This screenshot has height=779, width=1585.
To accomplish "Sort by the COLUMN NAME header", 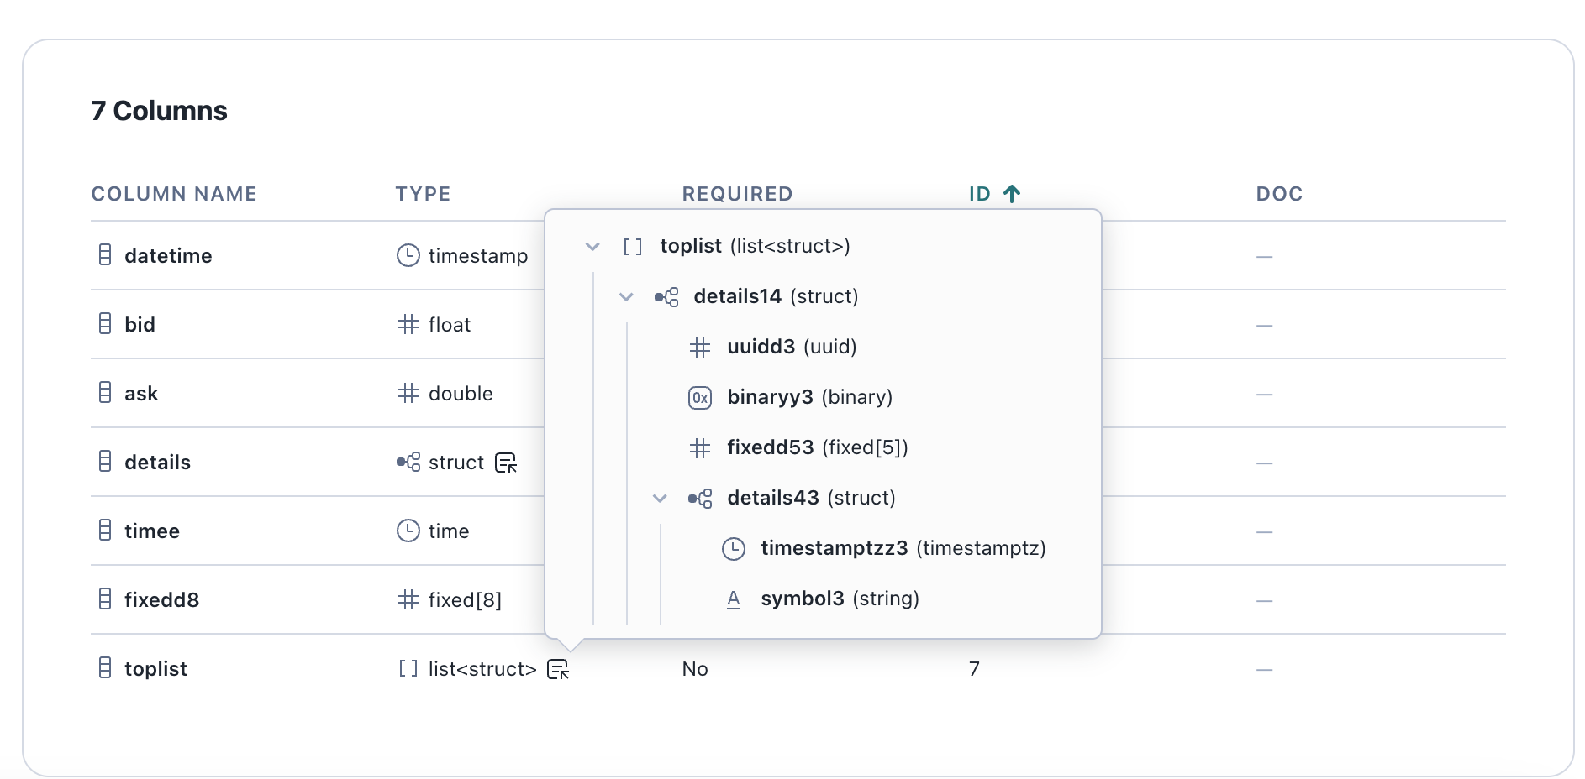I will (x=174, y=193).
